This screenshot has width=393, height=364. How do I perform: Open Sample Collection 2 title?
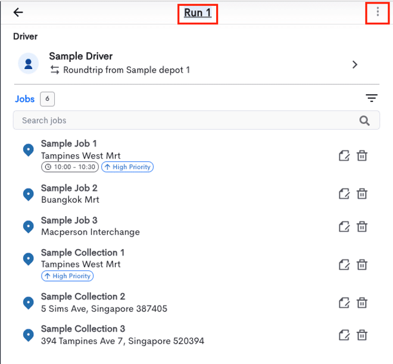click(83, 297)
